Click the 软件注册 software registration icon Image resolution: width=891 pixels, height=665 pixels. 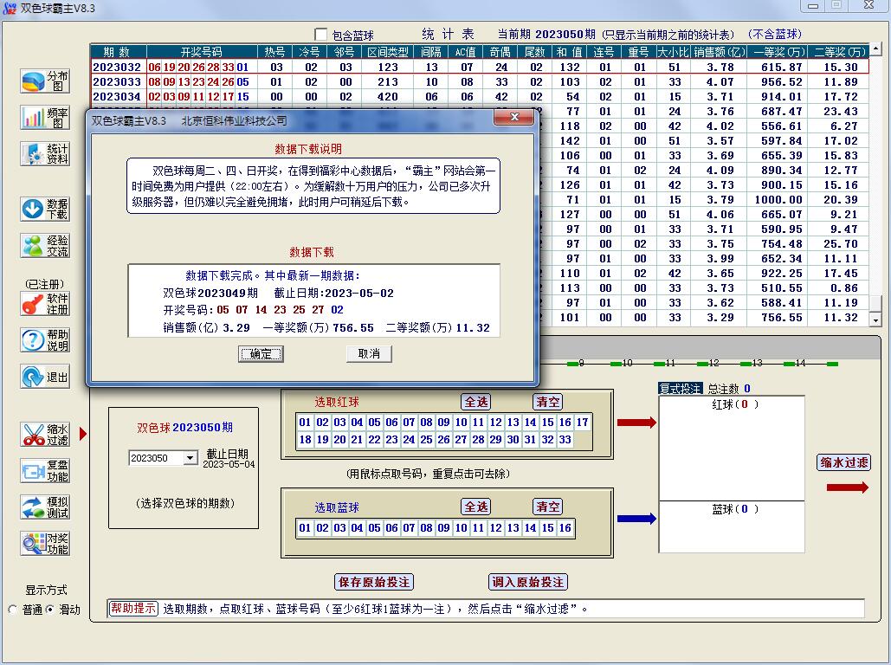tap(45, 304)
